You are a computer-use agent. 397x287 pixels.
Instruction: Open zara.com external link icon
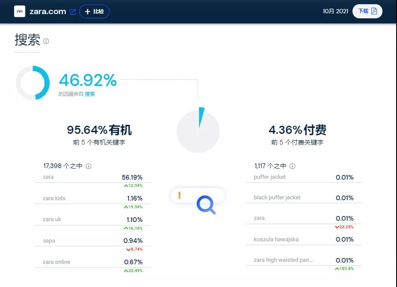click(73, 12)
